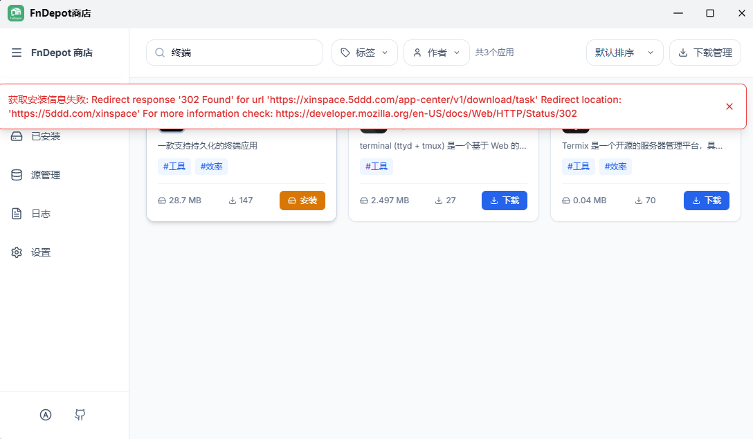The height and width of the screenshot is (439, 753).
Task: Expand the 标签 tag filter dropdown
Action: pos(365,53)
